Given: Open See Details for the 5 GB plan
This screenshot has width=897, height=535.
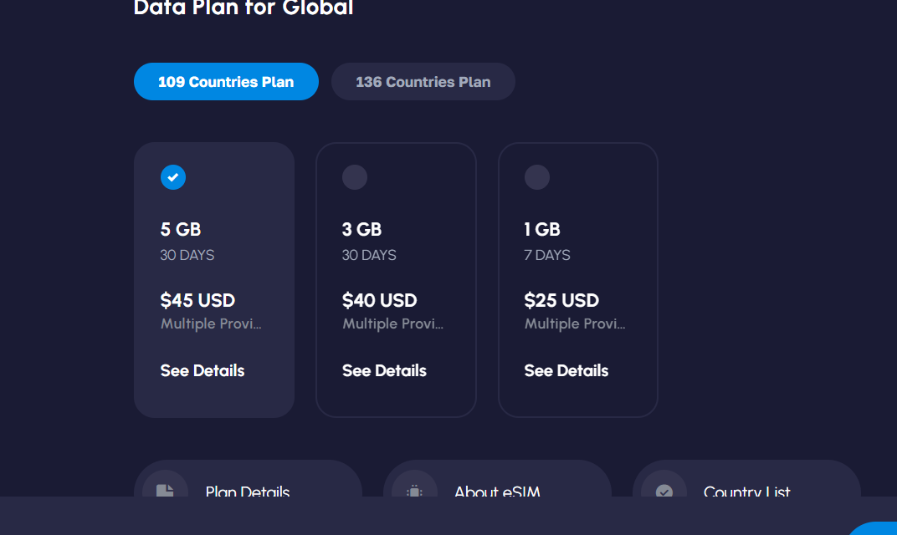Looking at the screenshot, I should (202, 370).
